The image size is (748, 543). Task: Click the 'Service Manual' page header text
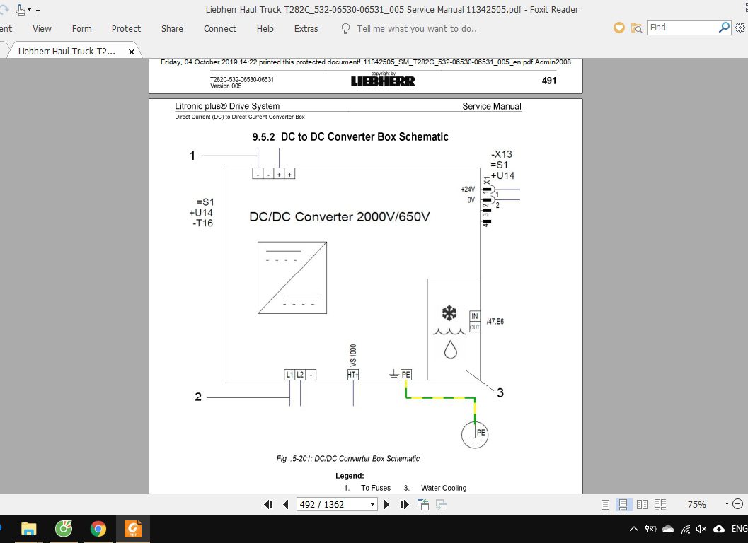(x=491, y=106)
